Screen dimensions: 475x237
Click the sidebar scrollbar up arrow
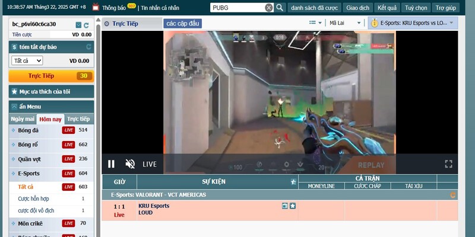(98, 20)
